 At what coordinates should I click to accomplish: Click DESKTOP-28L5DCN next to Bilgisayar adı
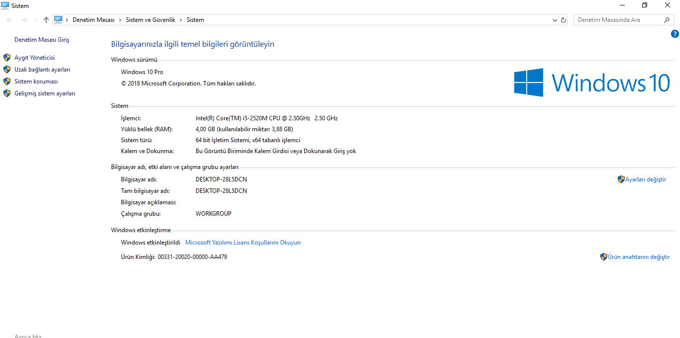221,179
